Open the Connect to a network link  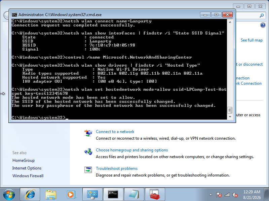tap(115, 132)
